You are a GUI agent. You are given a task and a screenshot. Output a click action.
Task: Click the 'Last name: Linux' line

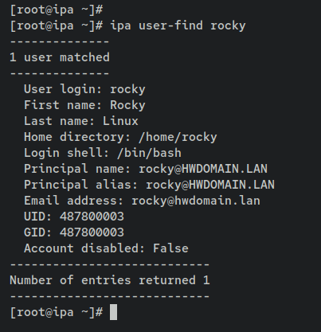[x=81, y=121]
